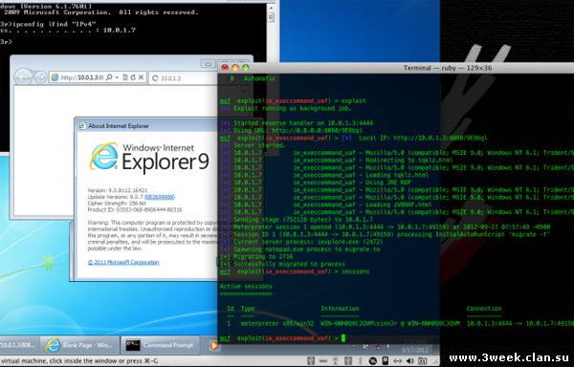574x367 pixels.
Task: Click the sound icon in VM status bar
Action: [410, 360]
